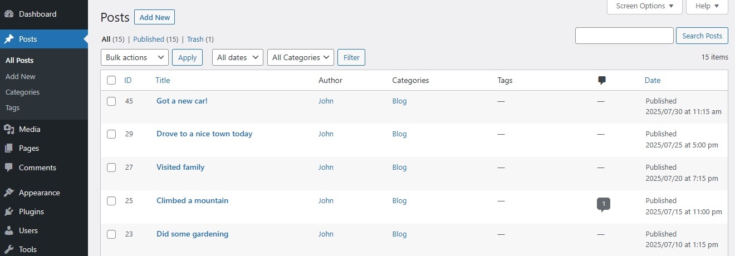
Task: Open the Bulk actions dropdown
Action: pyautogui.click(x=134, y=57)
